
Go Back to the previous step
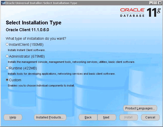(x=88, y=117)
